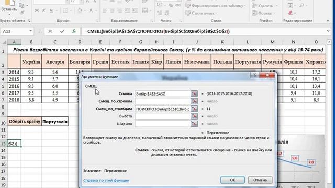Click the Смещ_по_столбцам input field
The height and width of the screenshot is (188, 335).
click(x=162, y=109)
